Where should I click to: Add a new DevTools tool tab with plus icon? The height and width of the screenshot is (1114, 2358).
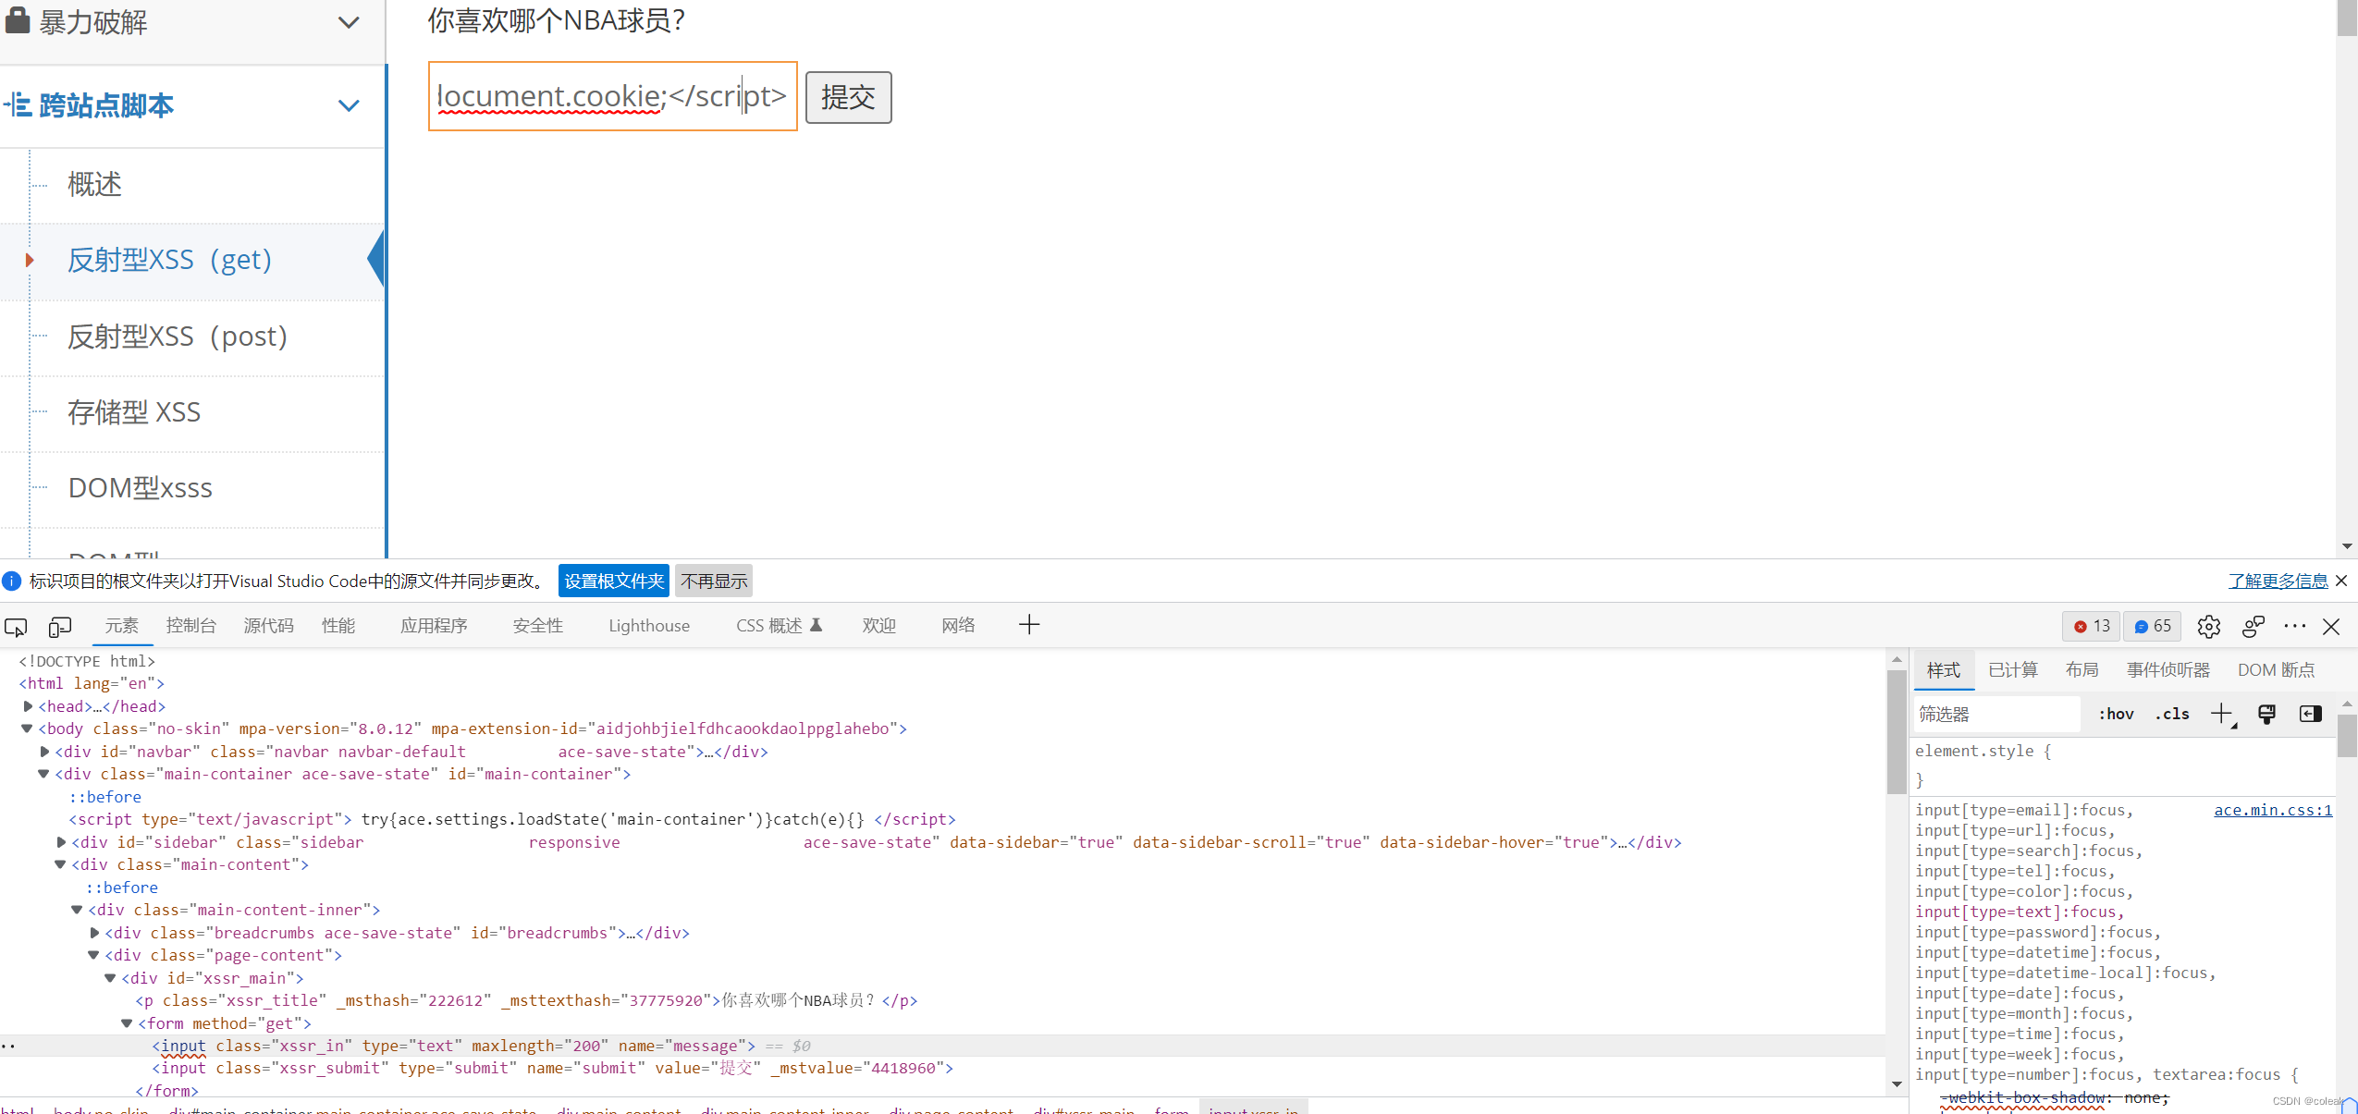coord(1029,625)
